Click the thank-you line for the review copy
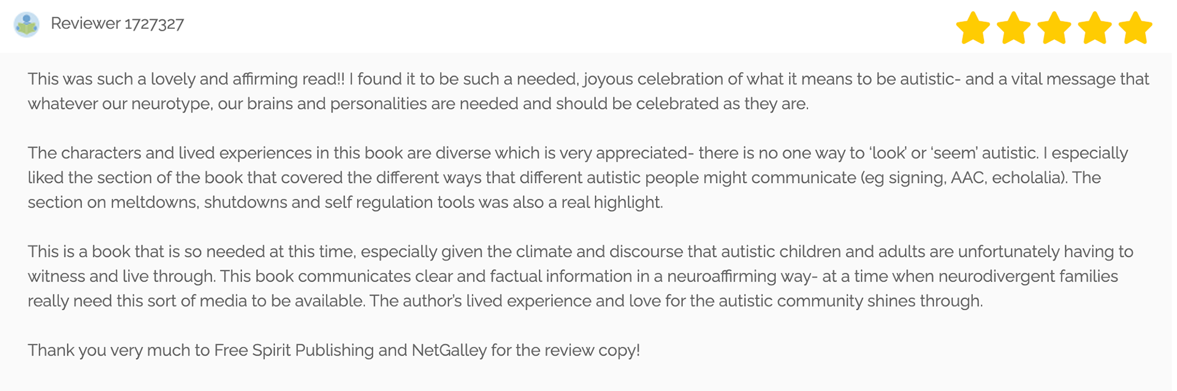Image resolution: width=1177 pixels, height=391 pixels. coord(333,350)
